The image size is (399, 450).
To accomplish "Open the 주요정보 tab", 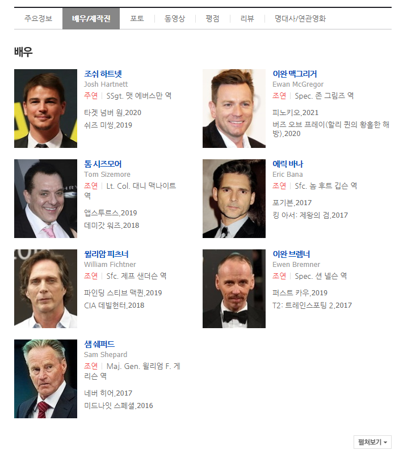I will click(38, 19).
